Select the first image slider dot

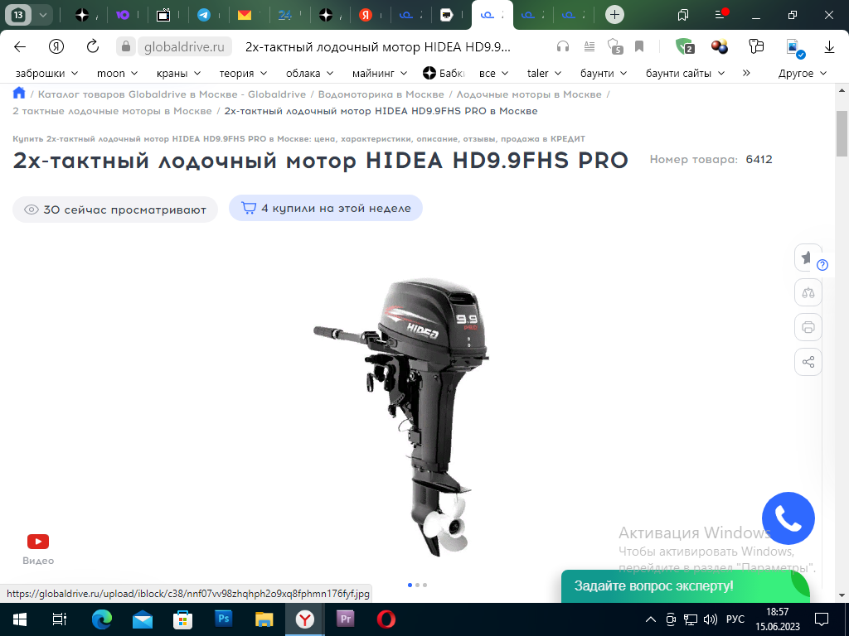(x=410, y=585)
